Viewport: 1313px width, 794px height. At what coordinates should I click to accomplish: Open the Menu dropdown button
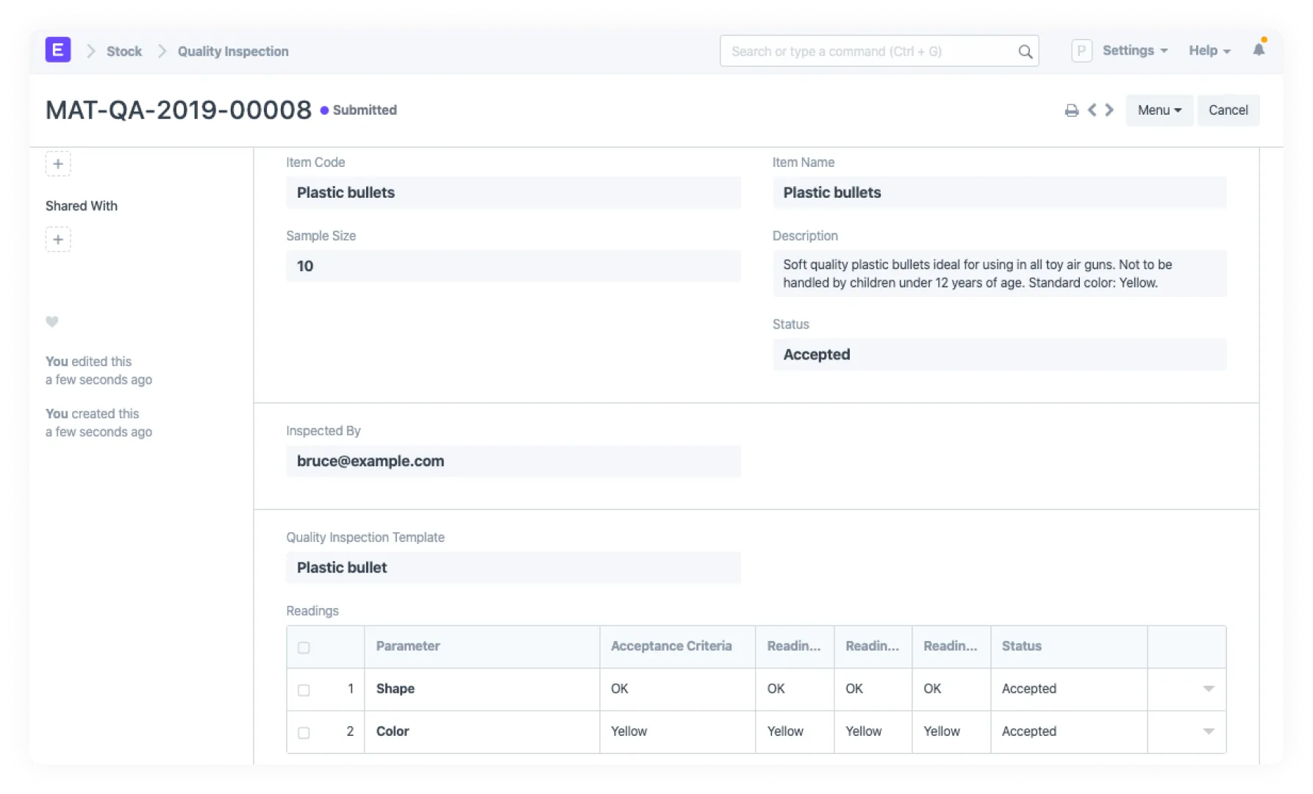coord(1159,110)
